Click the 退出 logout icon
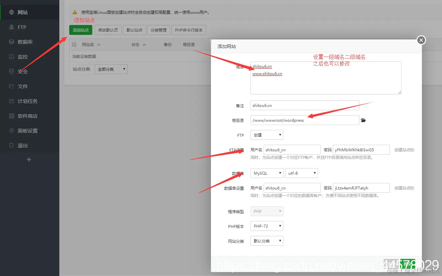The height and width of the screenshot is (276, 442). [x=12, y=146]
